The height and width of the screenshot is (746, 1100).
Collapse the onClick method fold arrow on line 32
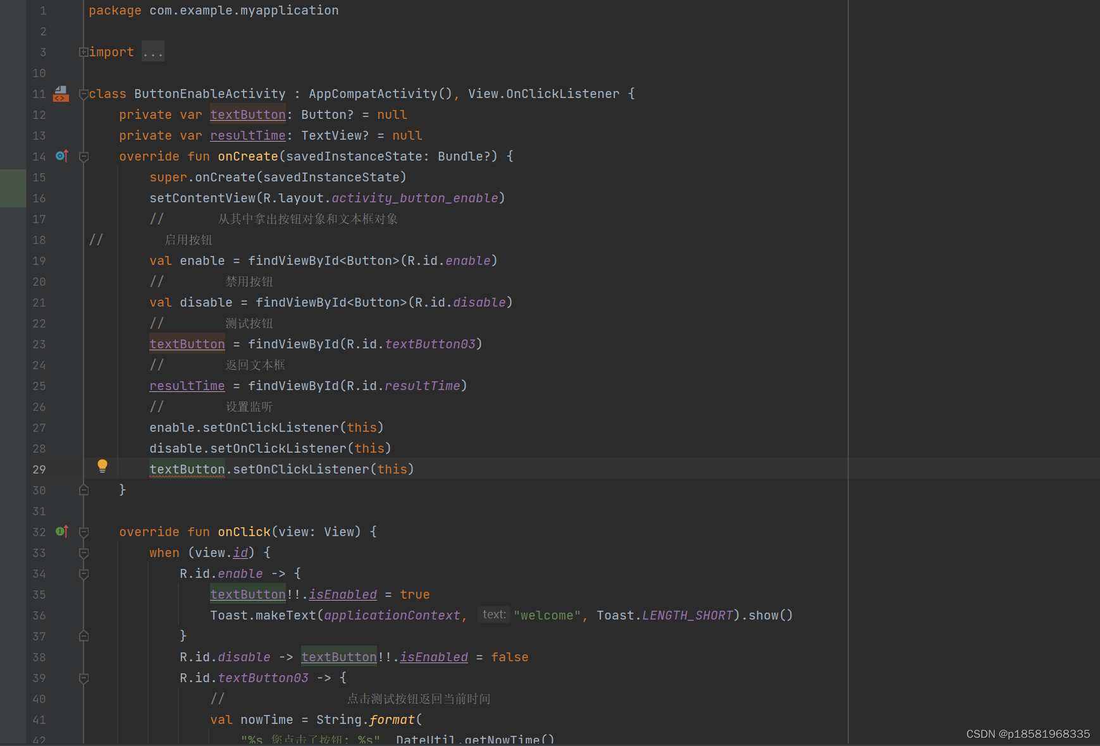pos(83,532)
